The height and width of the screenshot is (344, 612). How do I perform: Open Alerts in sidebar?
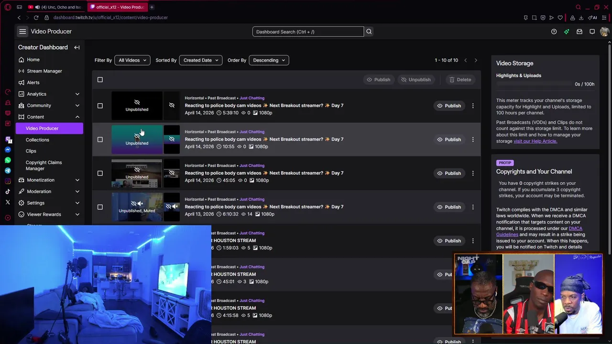[x=49, y=83]
